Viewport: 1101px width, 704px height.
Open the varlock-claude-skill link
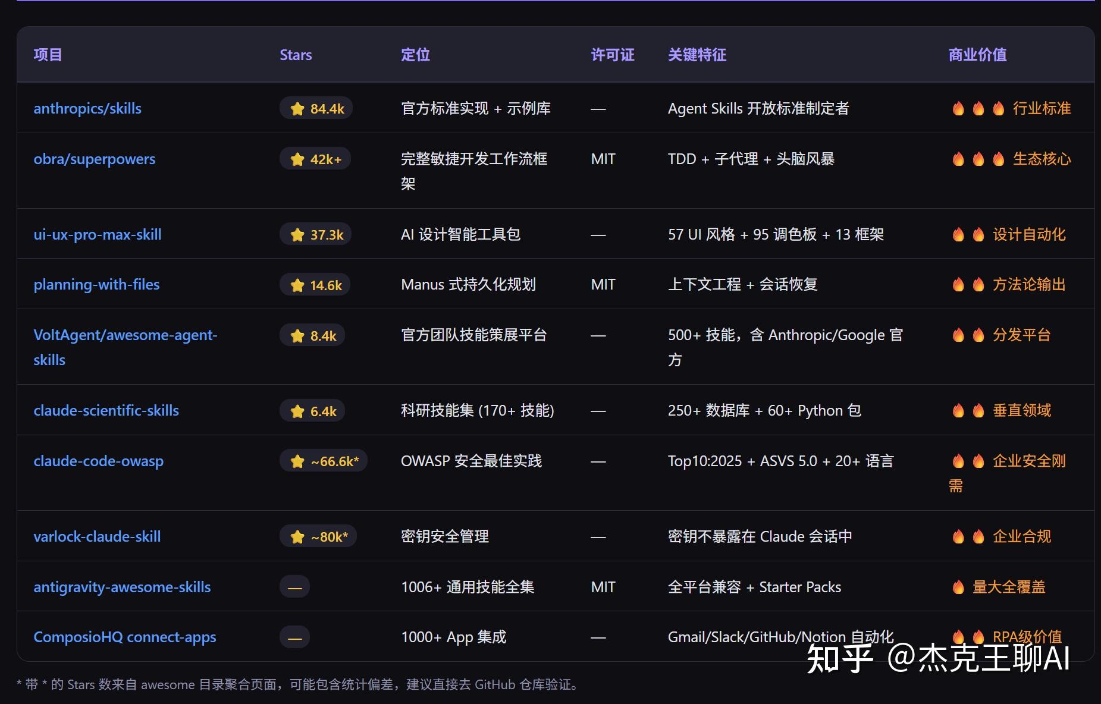click(97, 536)
